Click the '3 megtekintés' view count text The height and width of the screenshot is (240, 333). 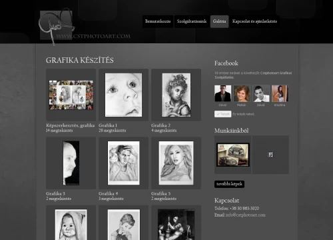111,199
